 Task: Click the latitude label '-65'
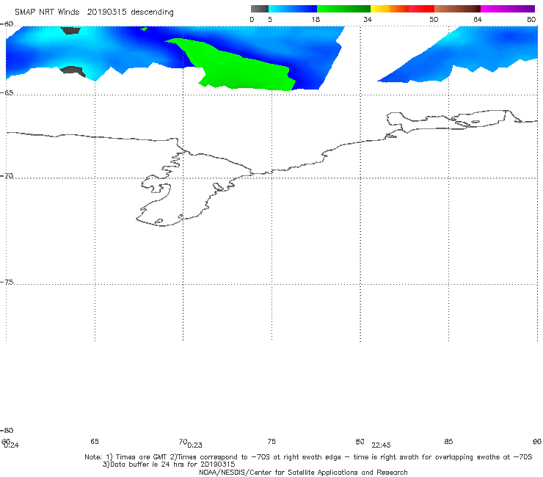coord(7,92)
